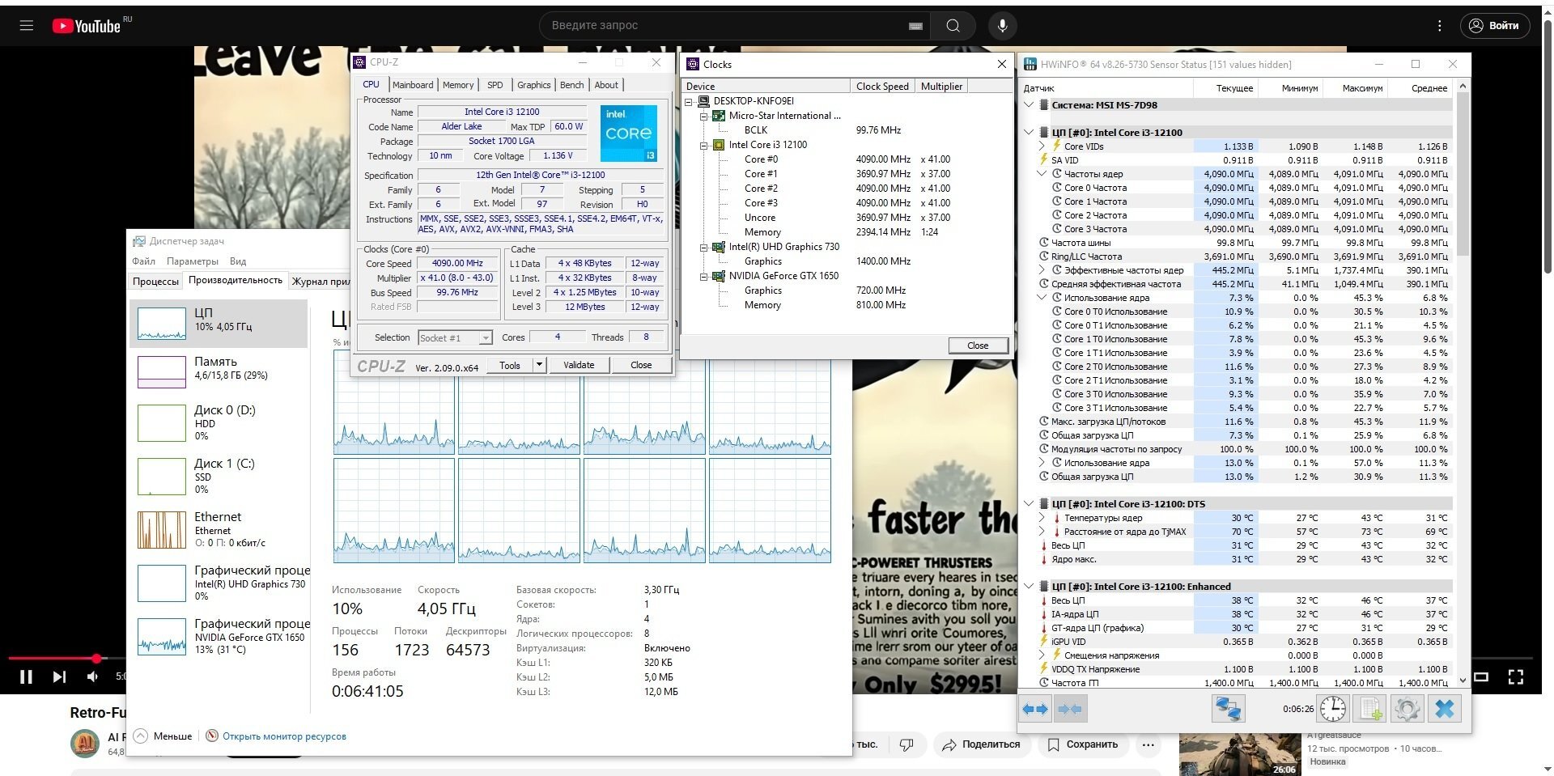Open YouTube settings three-dot menu
Viewport: 1554px width, 776px height.
(1440, 26)
